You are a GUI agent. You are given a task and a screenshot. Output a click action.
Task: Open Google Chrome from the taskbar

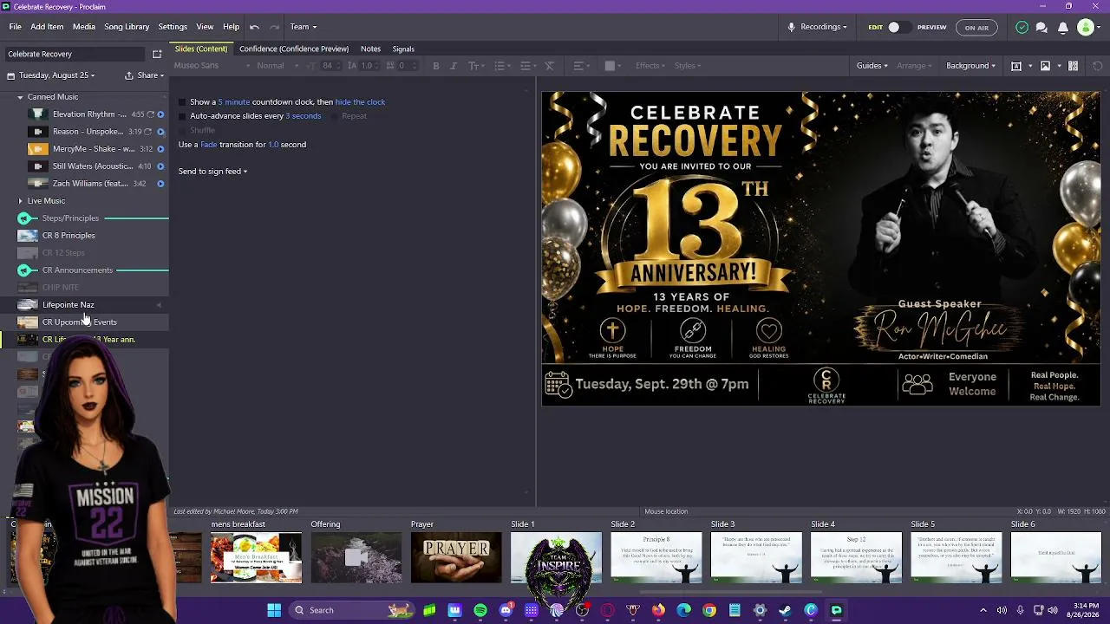pyautogui.click(x=709, y=610)
